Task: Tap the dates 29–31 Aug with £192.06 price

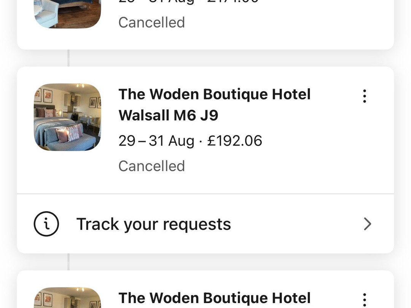Action: [190, 141]
